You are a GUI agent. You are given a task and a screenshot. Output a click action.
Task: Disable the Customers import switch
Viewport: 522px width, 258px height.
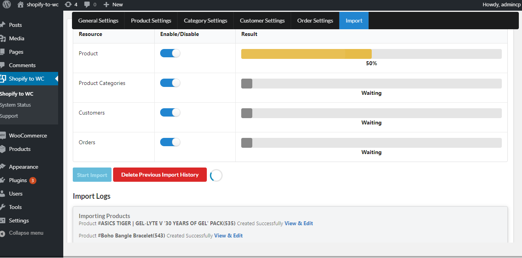pos(170,113)
